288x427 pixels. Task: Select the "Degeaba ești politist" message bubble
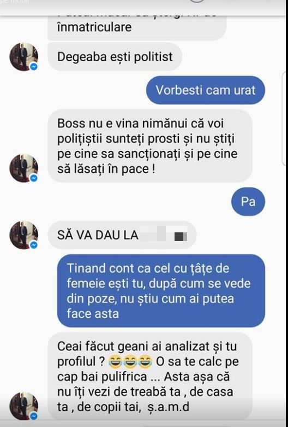[115, 57]
